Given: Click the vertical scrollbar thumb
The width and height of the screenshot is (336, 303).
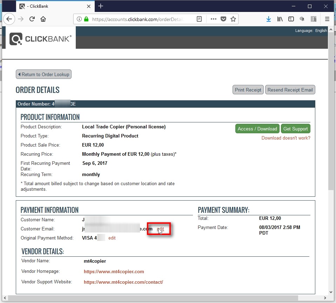Looking at the screenshot, I should pyautogui.click(x=331, y=110).
